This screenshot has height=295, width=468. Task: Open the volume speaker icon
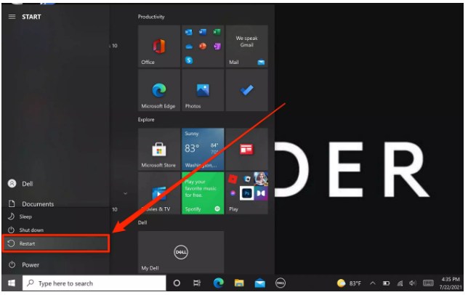click(x=413, y=283)
